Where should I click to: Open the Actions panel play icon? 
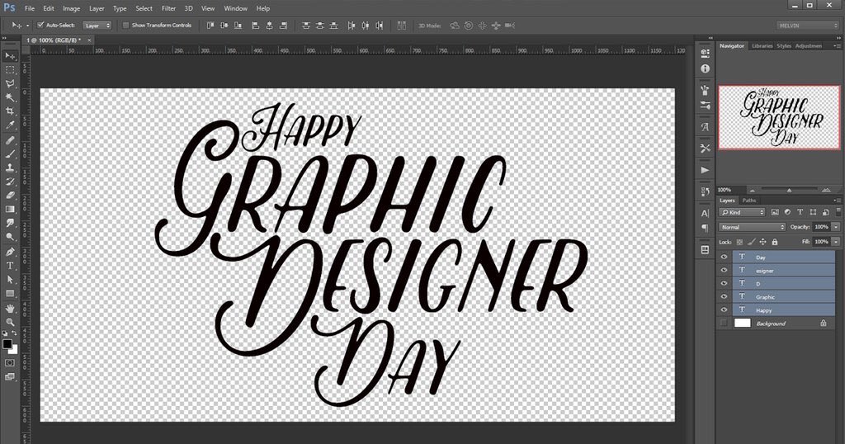point(705,170)
